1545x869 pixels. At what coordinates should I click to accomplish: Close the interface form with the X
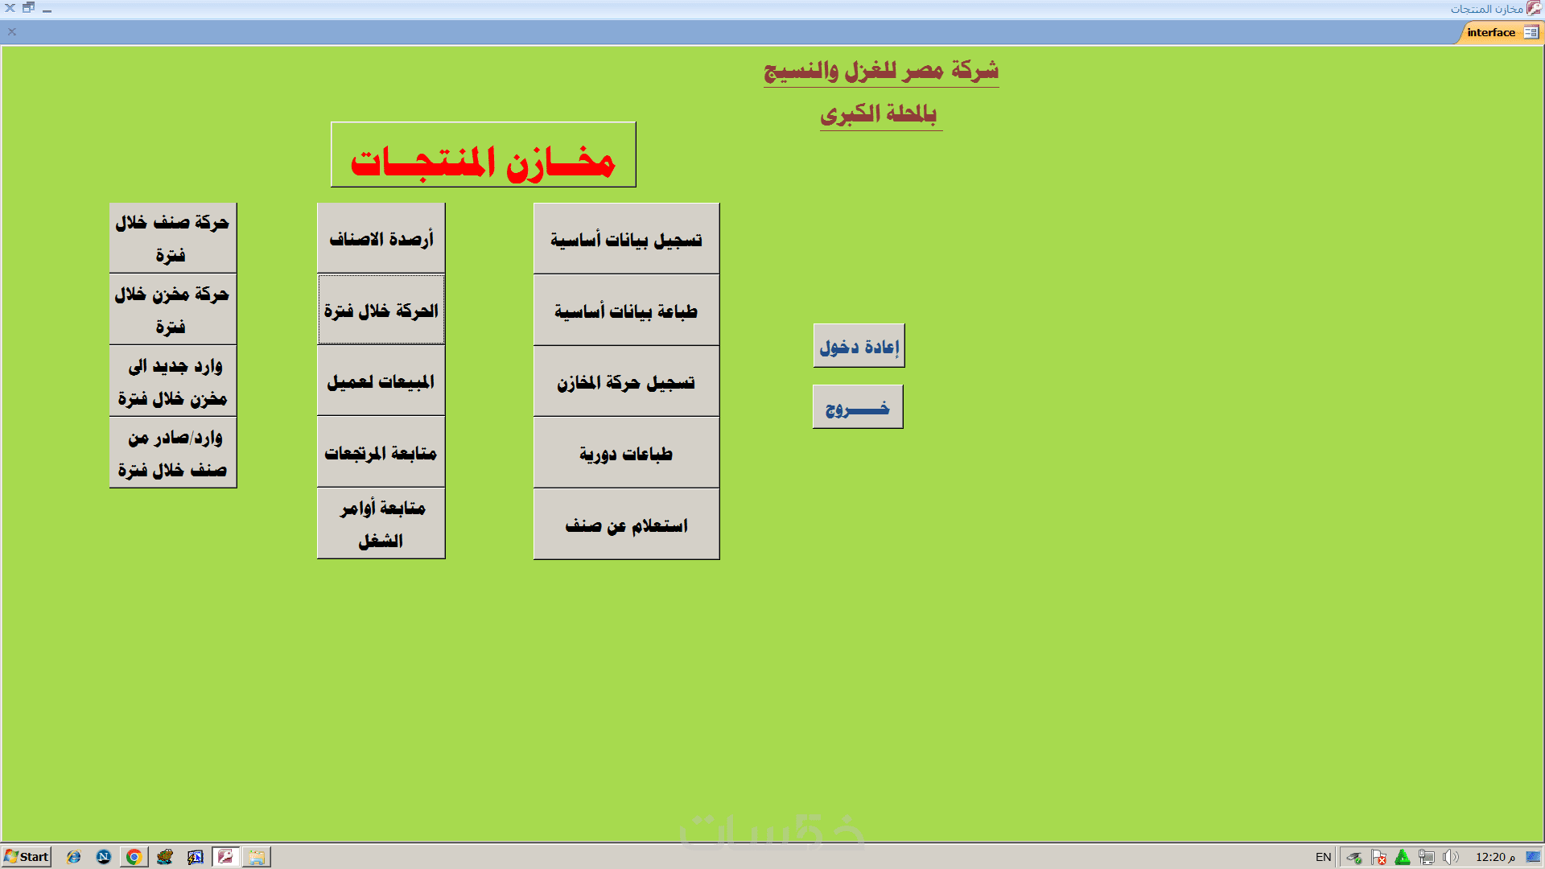[x=12, y=32]
